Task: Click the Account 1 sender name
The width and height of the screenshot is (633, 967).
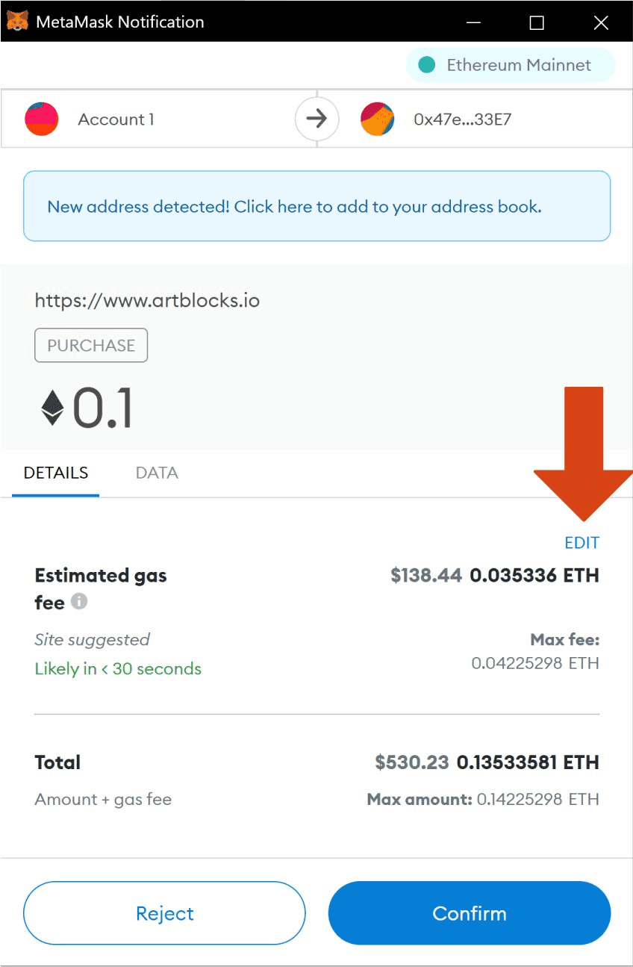Action: tap(116, 119)
